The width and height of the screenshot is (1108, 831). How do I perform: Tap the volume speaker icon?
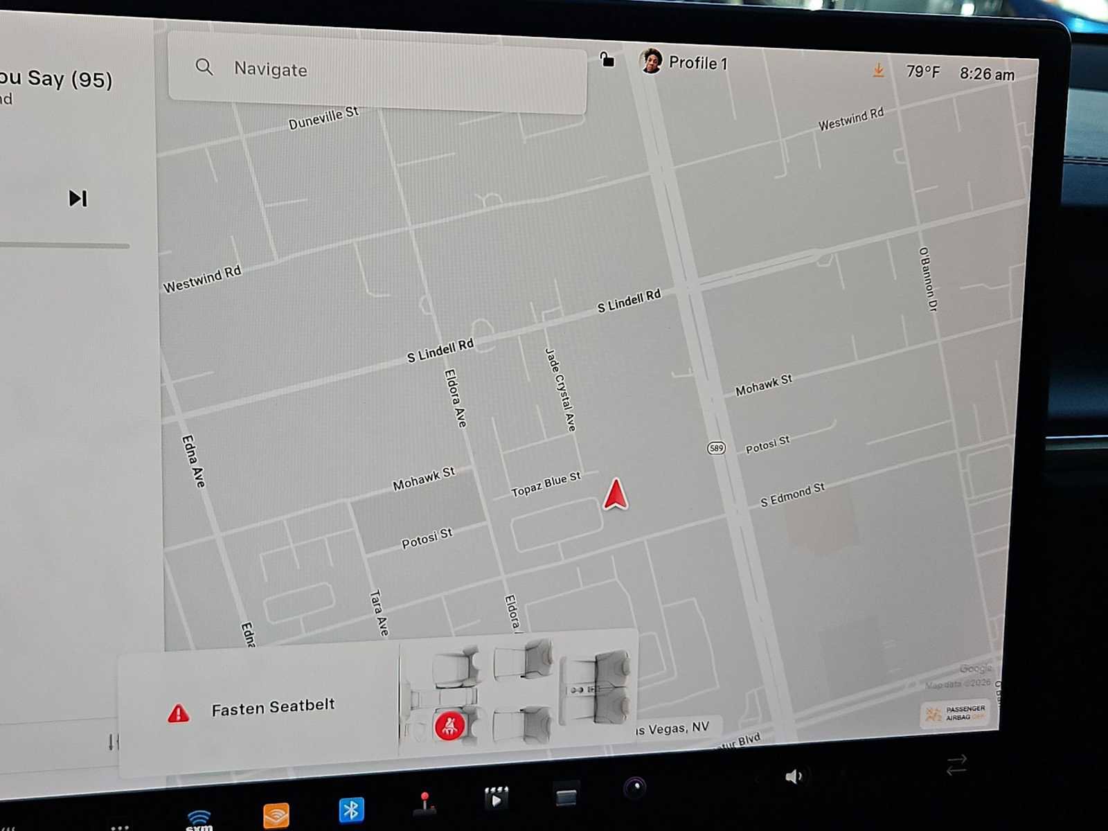[795, 775]
